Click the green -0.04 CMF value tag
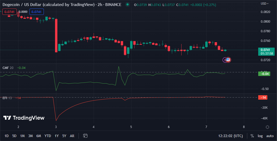This screenshot has height=141, width=277. [x=264, y=74]
